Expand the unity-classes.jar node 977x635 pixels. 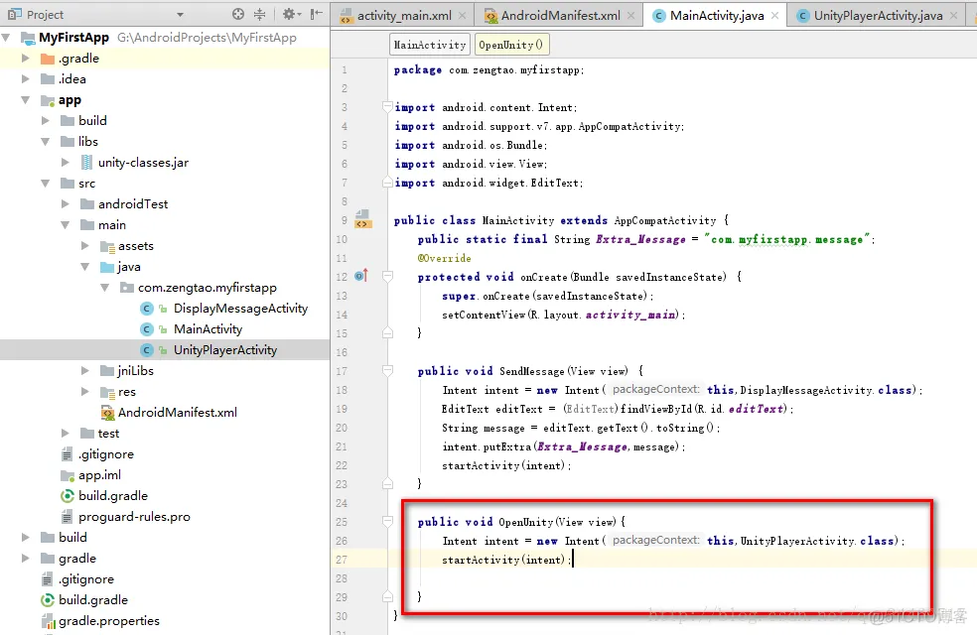[x=66, y=162]
